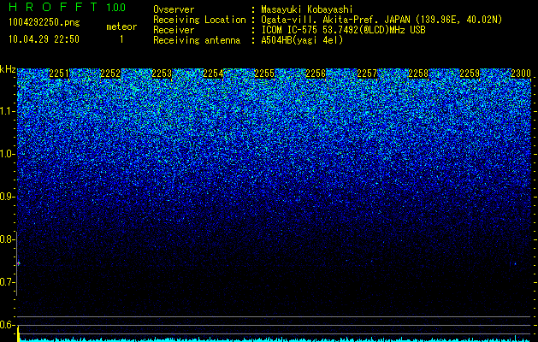Click the 2300 time marker

point(521,74)
